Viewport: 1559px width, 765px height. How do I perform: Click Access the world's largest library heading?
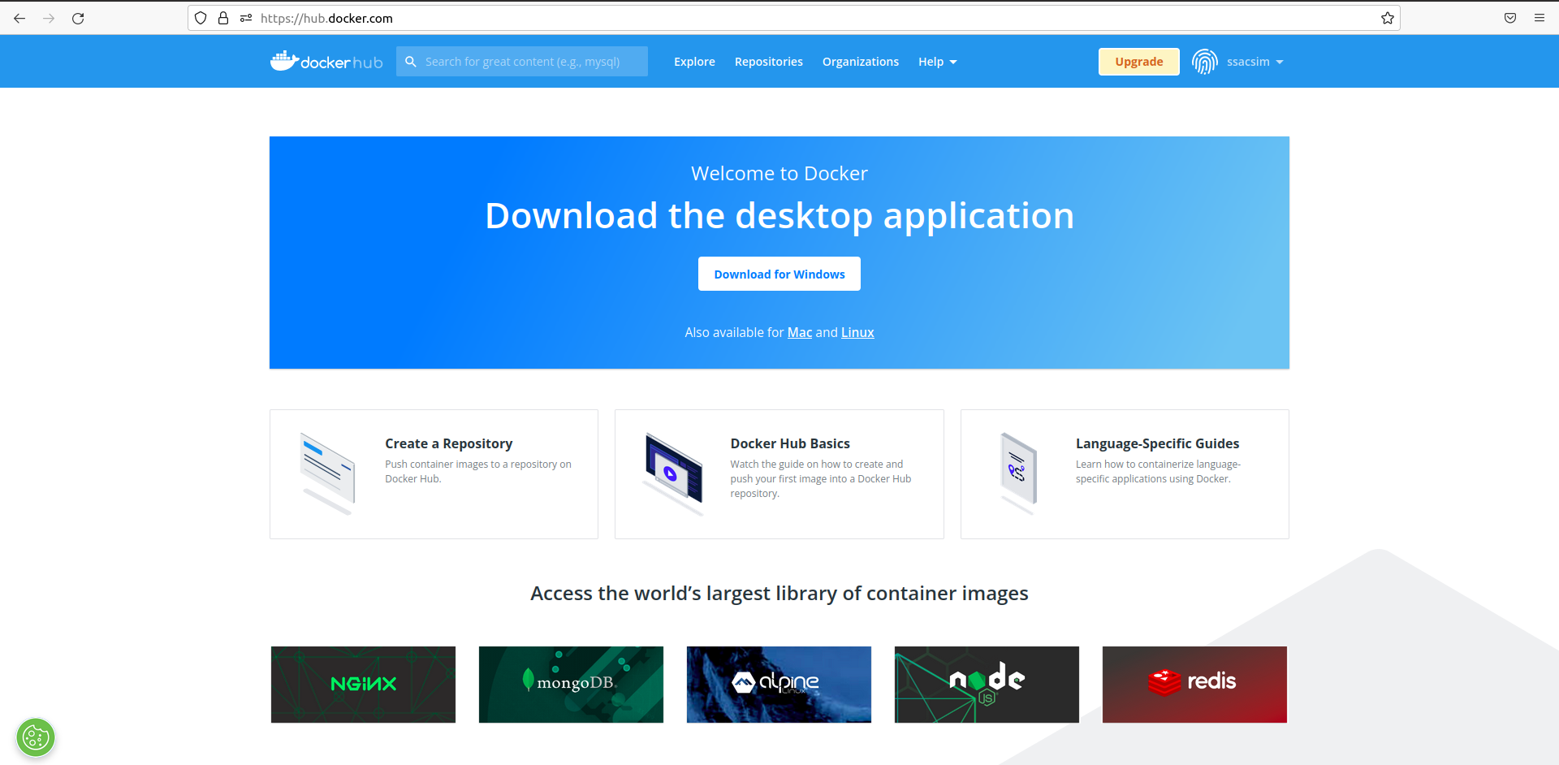tap(779, 594)
